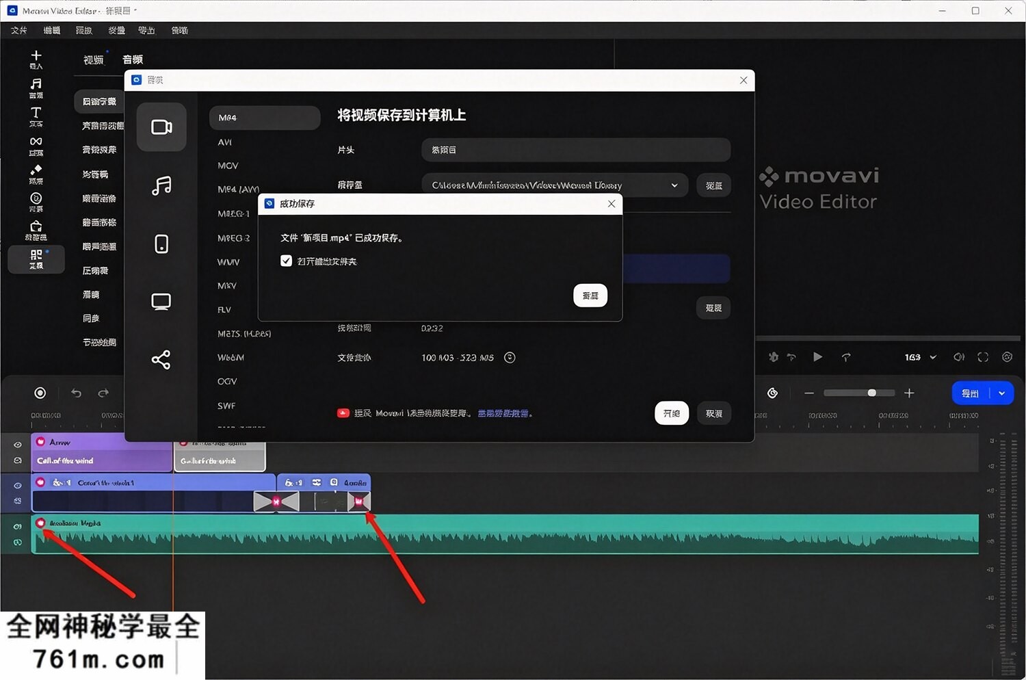The height and width of the screenshot is (680, 1026).
Task: Click the redo arrow on timeline toolbar
Action: coord(103,393)
